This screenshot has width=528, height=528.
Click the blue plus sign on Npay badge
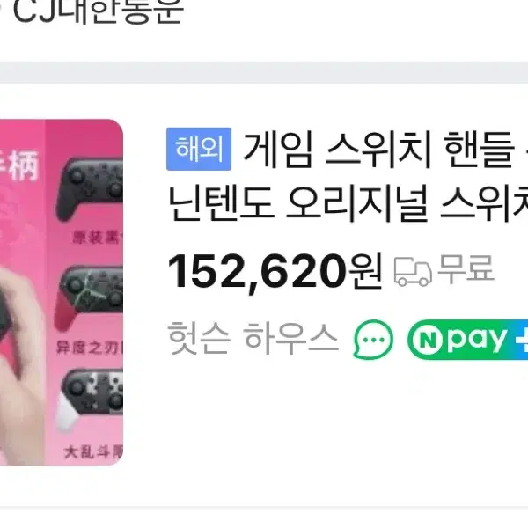[x=522, y=340]
